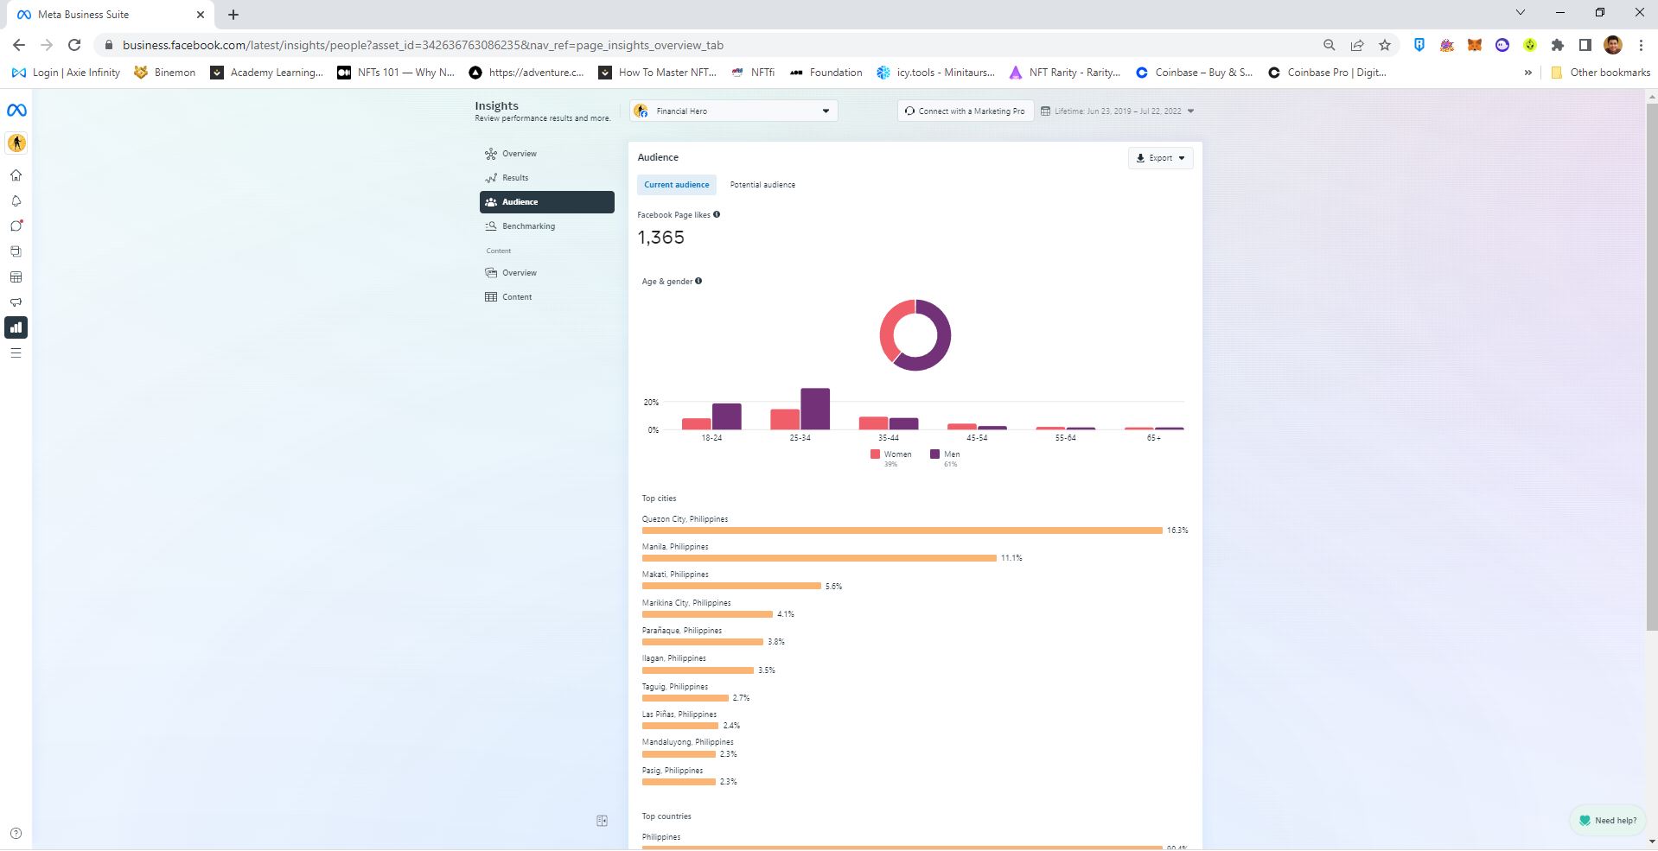
Task: Switch to the Current audience tab
Action: point(677,185)
